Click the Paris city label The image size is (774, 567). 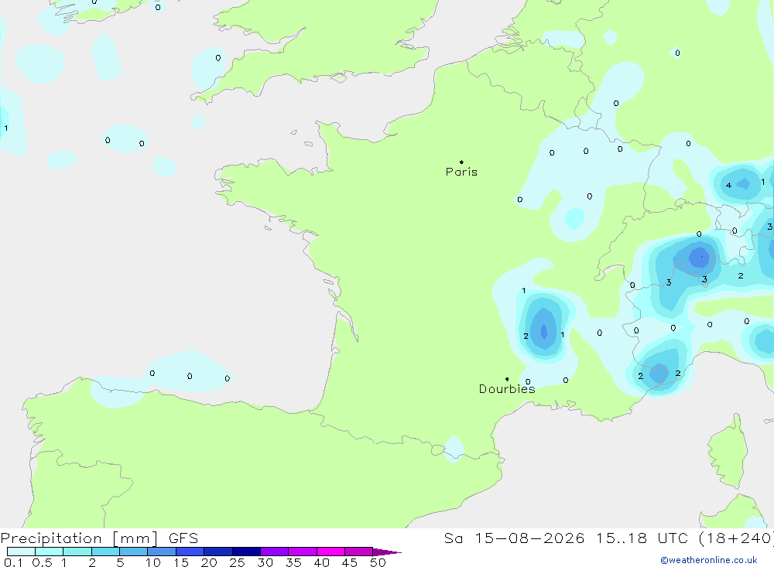pyautogui.click(x=461, y=172)
